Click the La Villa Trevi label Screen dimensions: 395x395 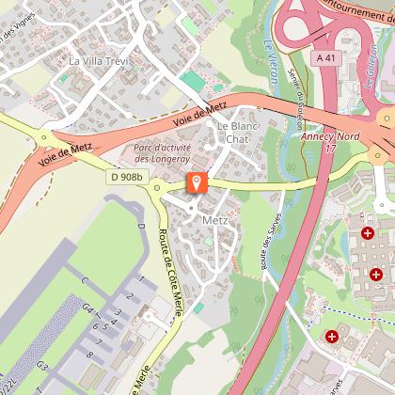coord(99,61)
